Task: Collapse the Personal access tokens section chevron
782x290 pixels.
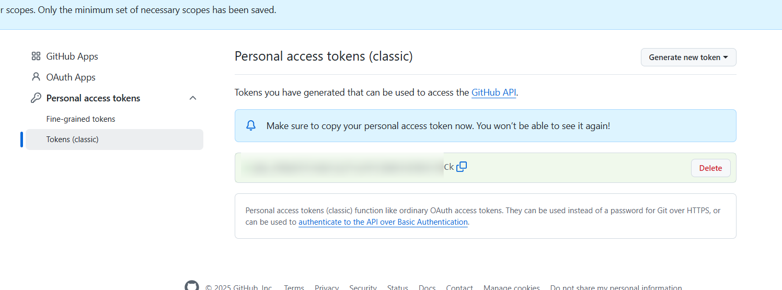Action: click(193, 98)
